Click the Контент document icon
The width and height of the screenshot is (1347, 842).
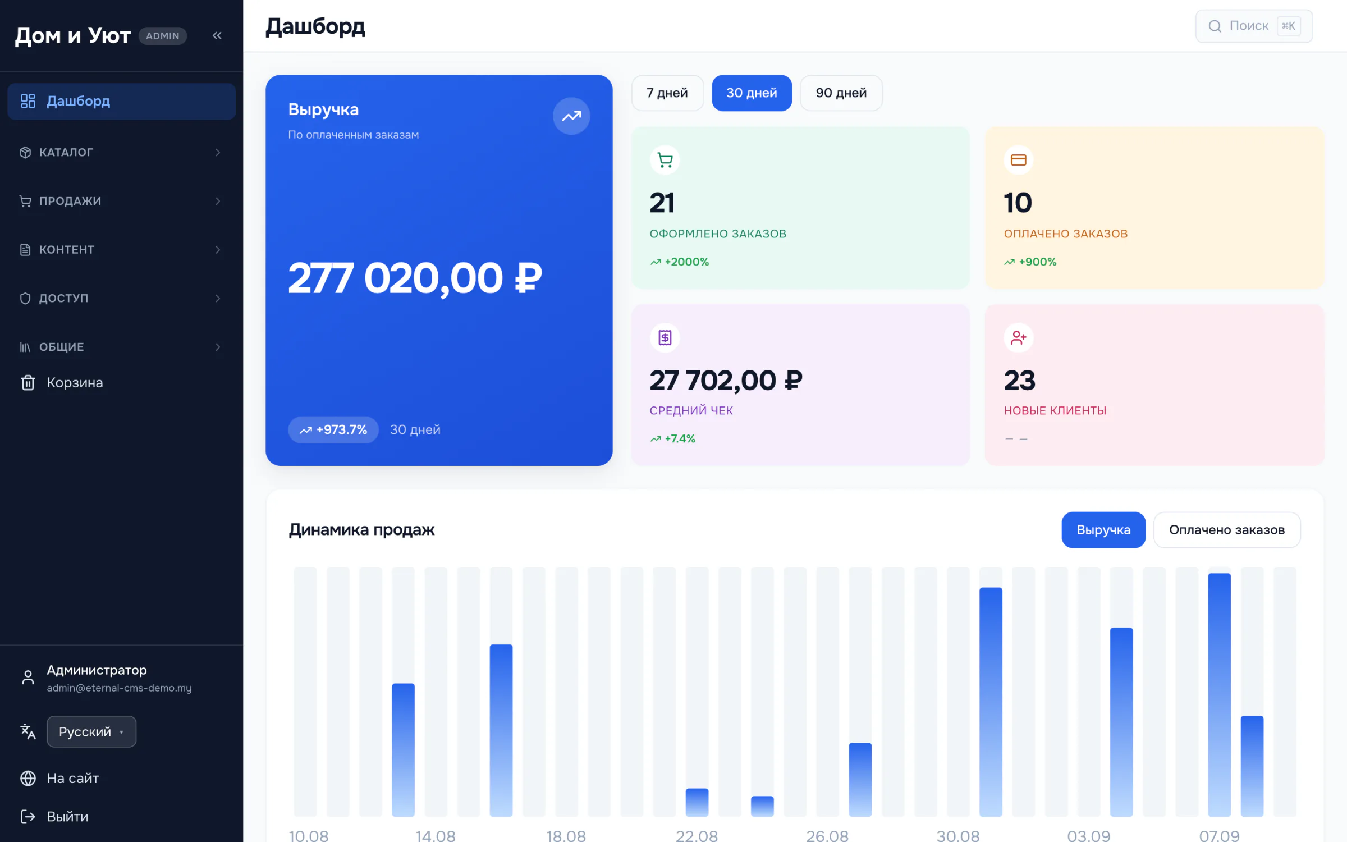click(x=25, y=250)
